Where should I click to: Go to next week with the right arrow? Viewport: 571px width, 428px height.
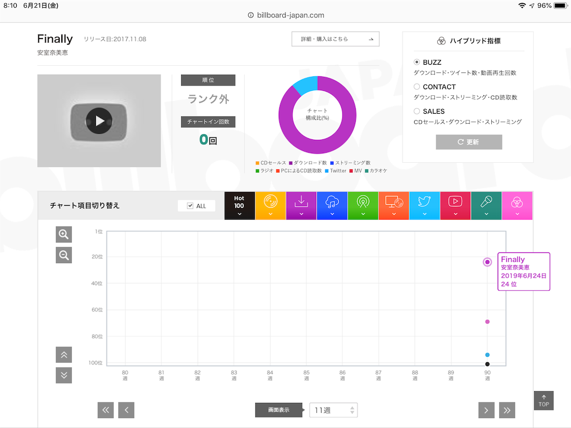(x=486, y=410)
